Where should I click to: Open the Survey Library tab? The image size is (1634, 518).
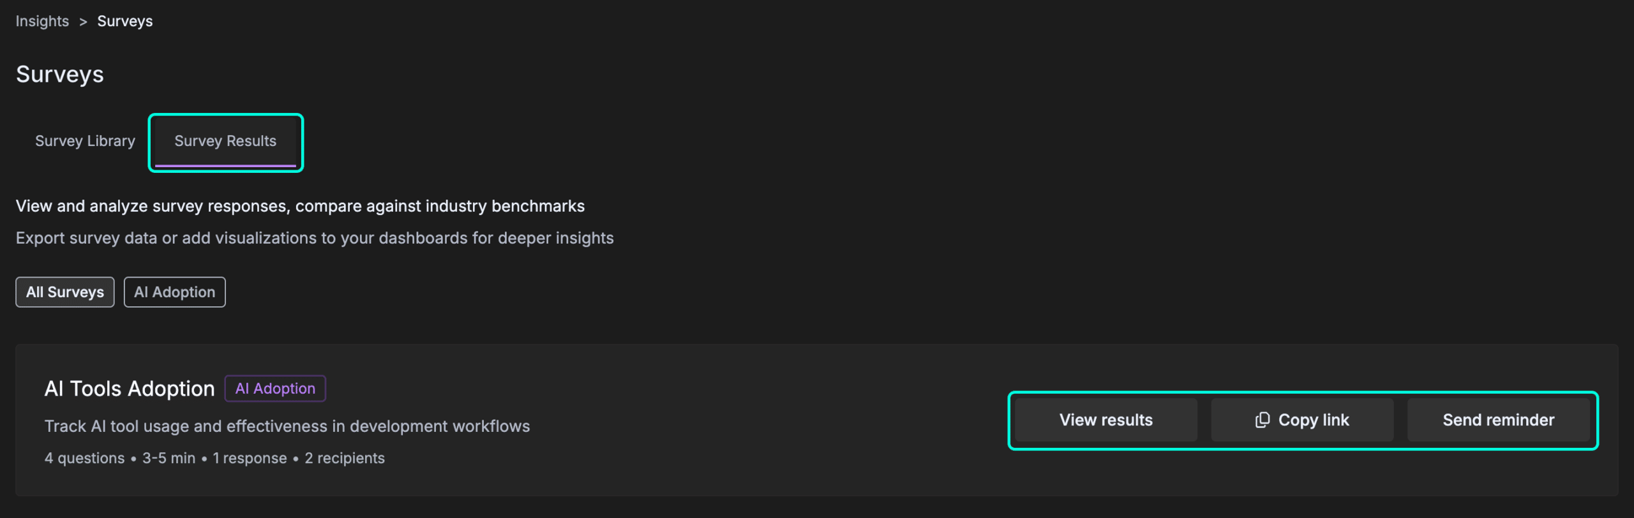click(85, 141)
